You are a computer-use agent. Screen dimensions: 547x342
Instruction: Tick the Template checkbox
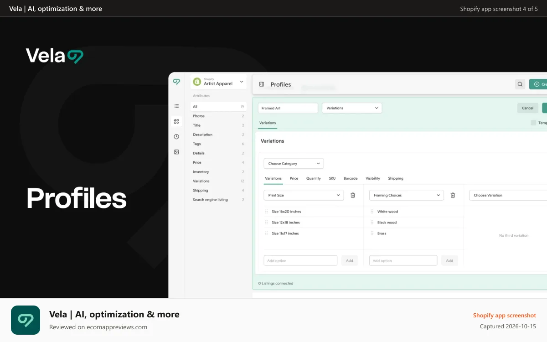point(533,123)
